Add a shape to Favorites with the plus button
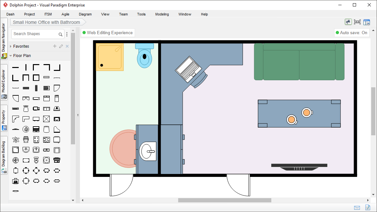 tap(54, 46)
